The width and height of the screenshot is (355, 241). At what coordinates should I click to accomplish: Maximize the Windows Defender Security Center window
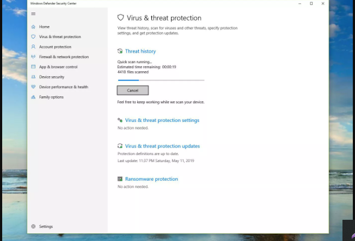coord(311,3)
